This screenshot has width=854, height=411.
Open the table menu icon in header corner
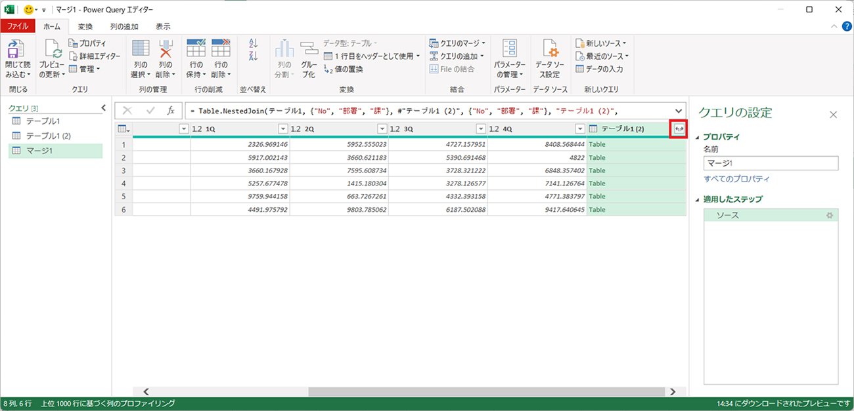tap(124, 129)
